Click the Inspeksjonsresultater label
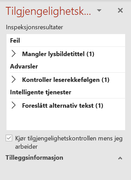The image size is (131, 180). (x=34, y=27)
